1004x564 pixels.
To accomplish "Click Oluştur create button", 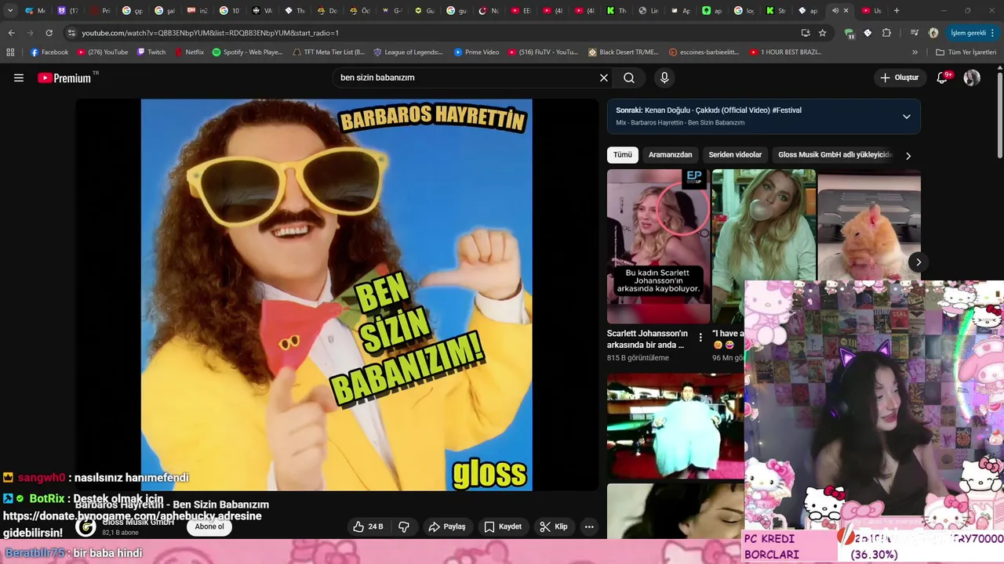I will pos(899,78).
